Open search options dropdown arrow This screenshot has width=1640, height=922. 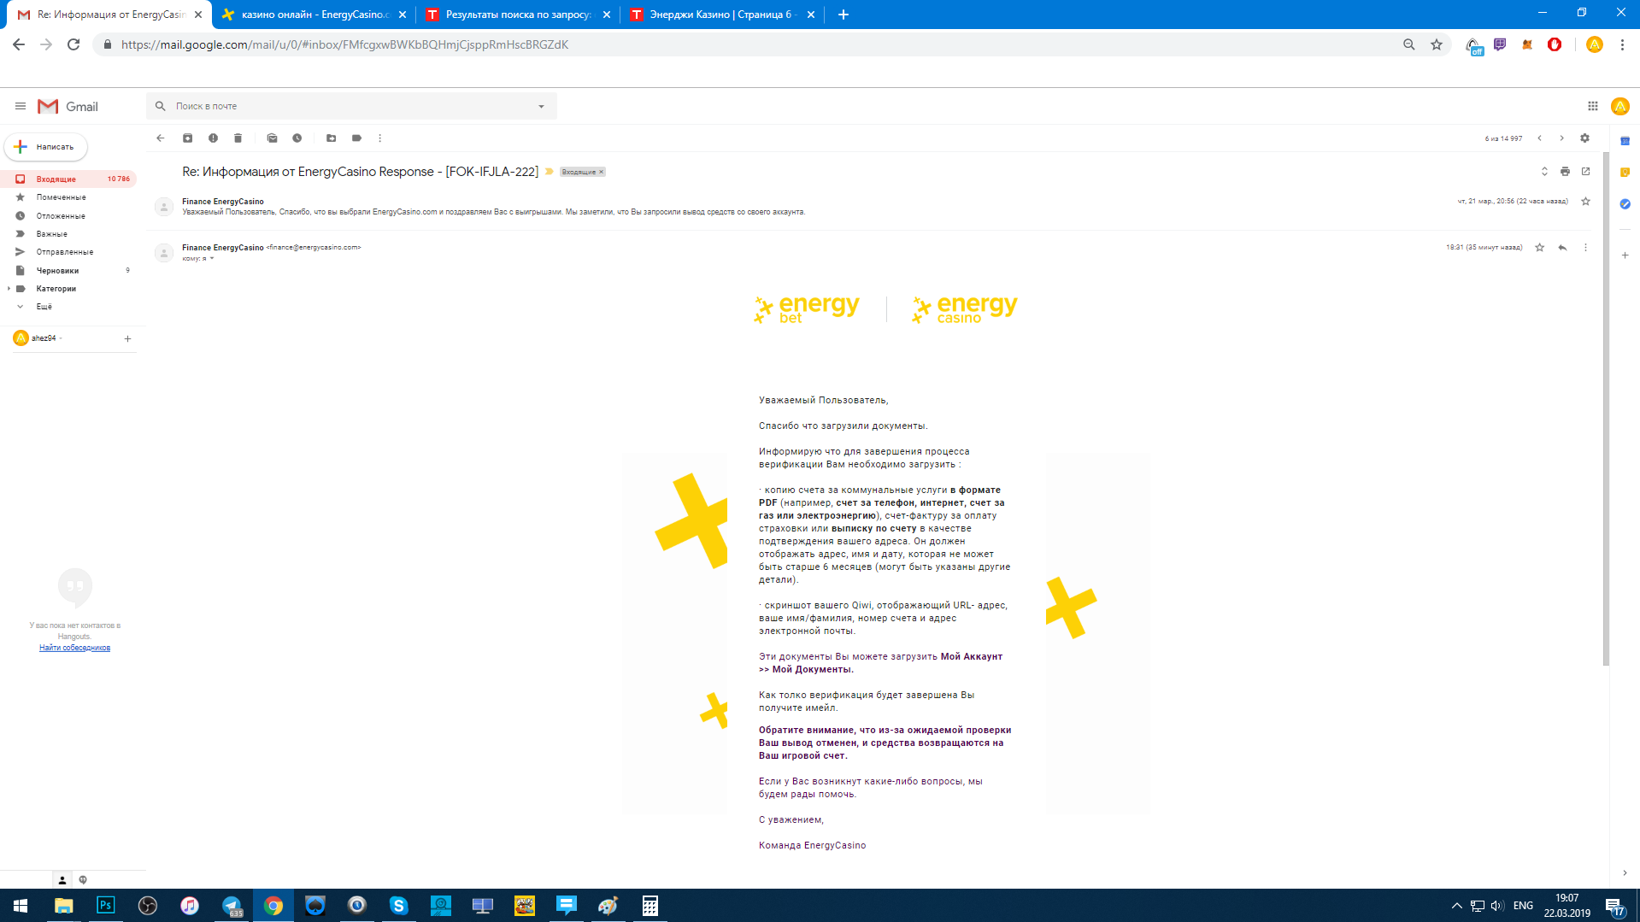click(x=541, y=107)
